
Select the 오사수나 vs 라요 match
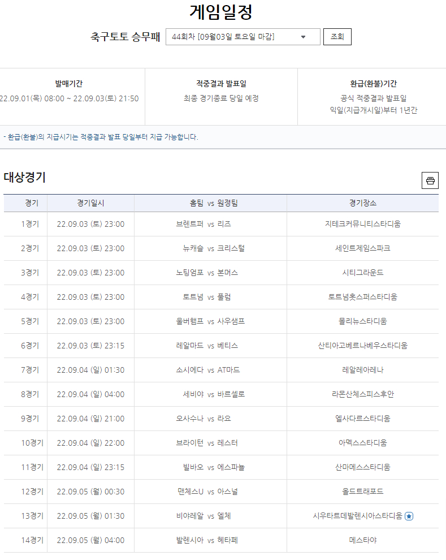203,419
